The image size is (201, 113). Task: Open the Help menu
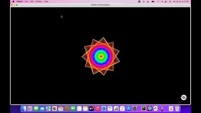tap(46, 2)
